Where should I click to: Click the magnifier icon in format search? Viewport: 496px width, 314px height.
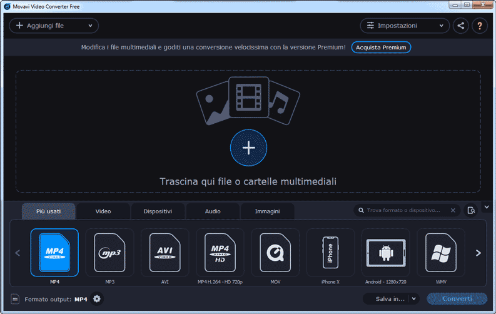coord(361,210)
